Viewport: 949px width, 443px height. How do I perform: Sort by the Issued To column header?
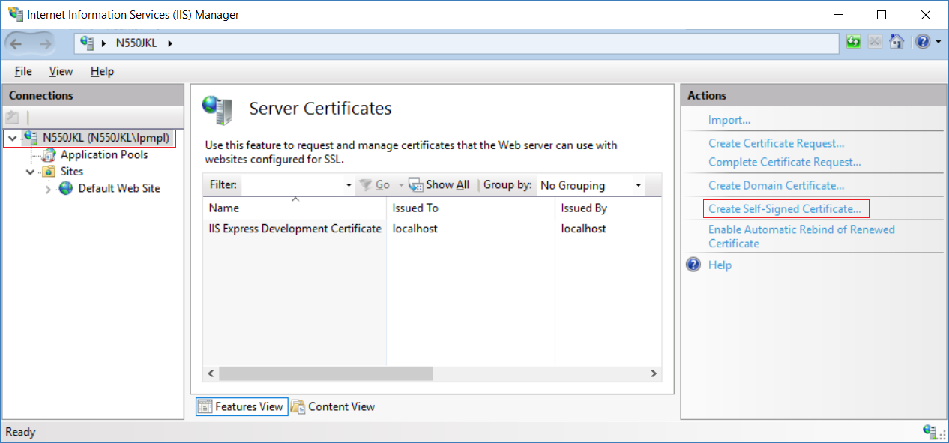(x=471, y=208)
